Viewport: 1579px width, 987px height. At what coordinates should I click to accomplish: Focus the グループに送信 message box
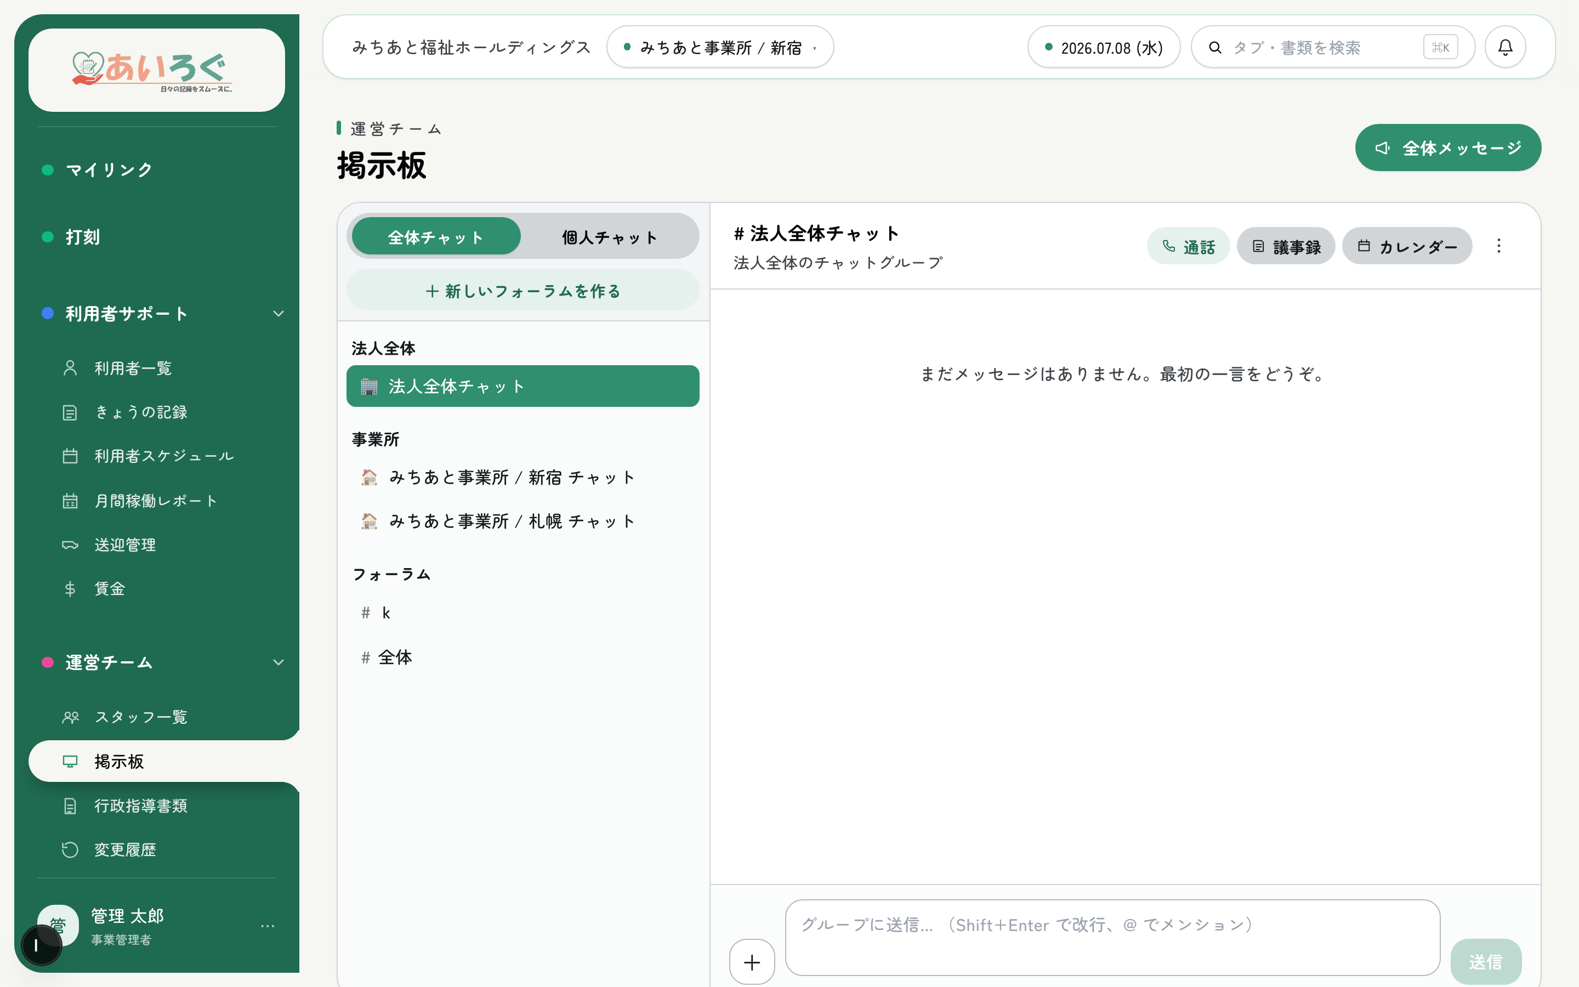[1112, 938]
